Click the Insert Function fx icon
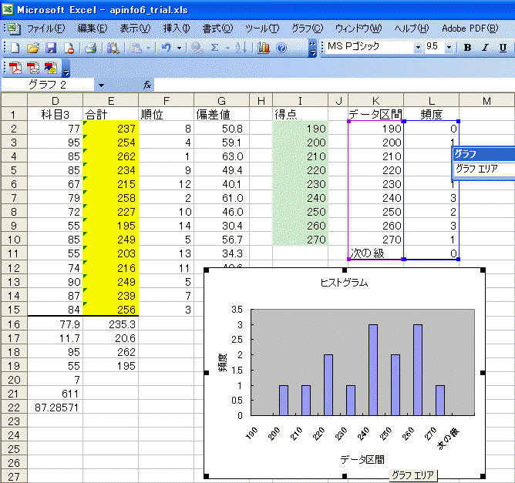Image resolution: width=515 pixels, height=483 pixels. coord(147,84)
